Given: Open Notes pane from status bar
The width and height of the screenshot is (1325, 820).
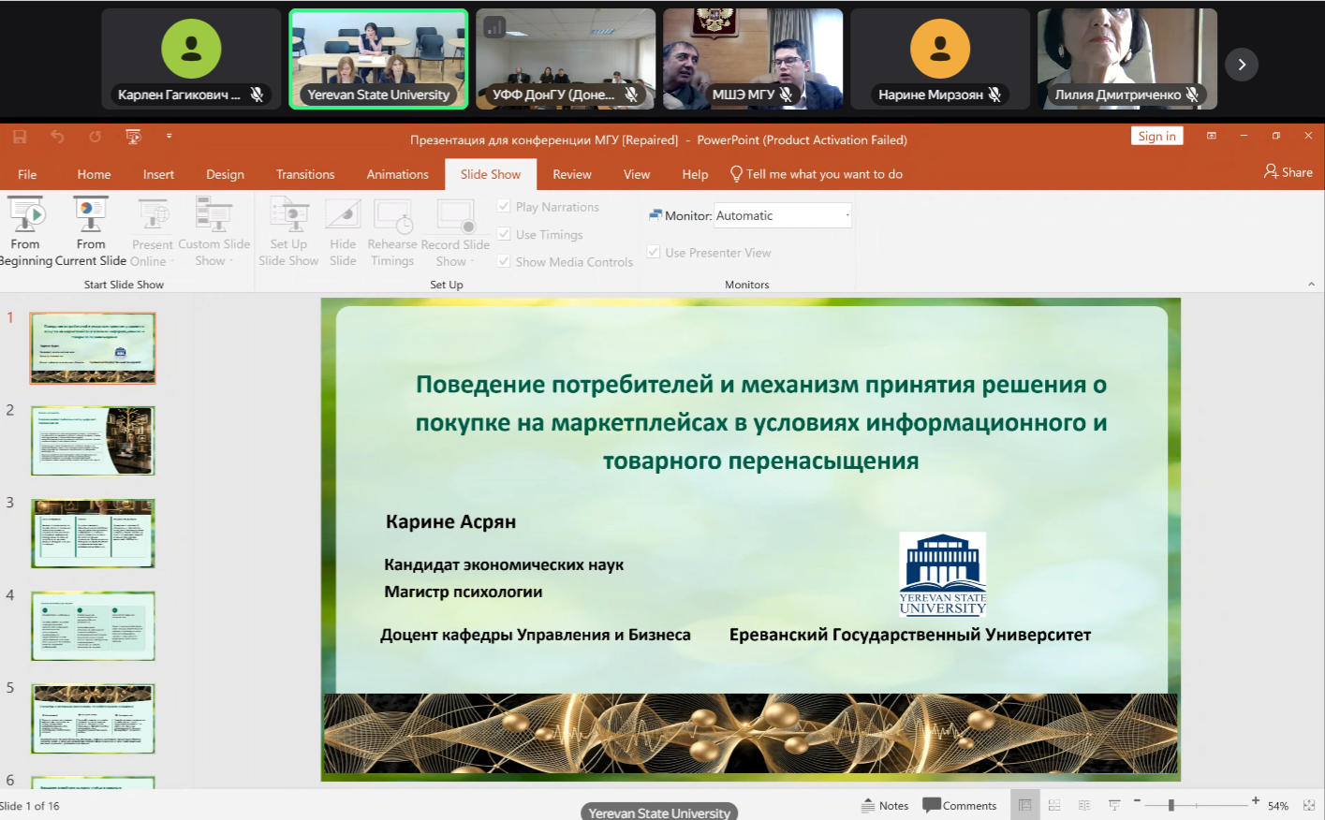Looking at the screenshot, I should [885, 805].
